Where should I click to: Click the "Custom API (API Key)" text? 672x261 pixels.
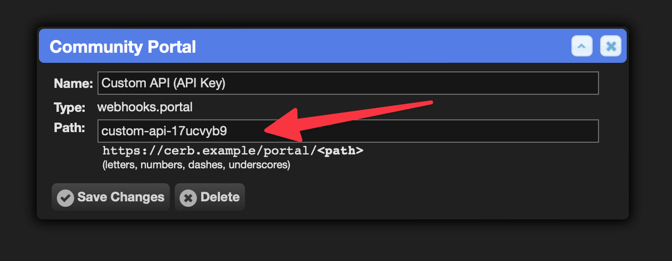pyautogui.click(x=163, y=83)
